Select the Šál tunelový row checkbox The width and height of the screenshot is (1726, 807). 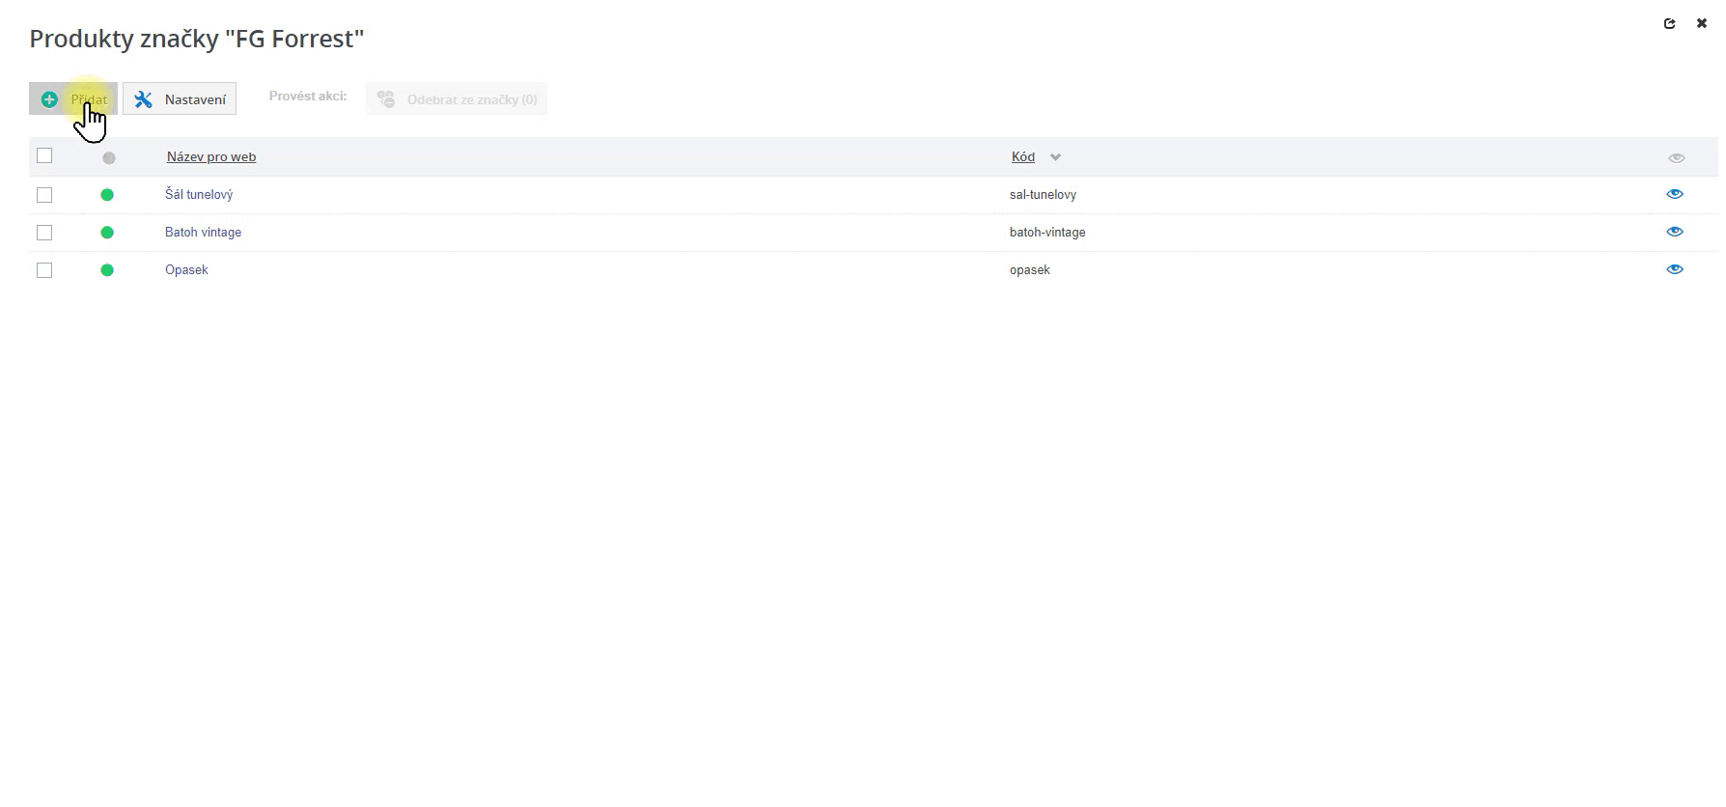point(44,195)
